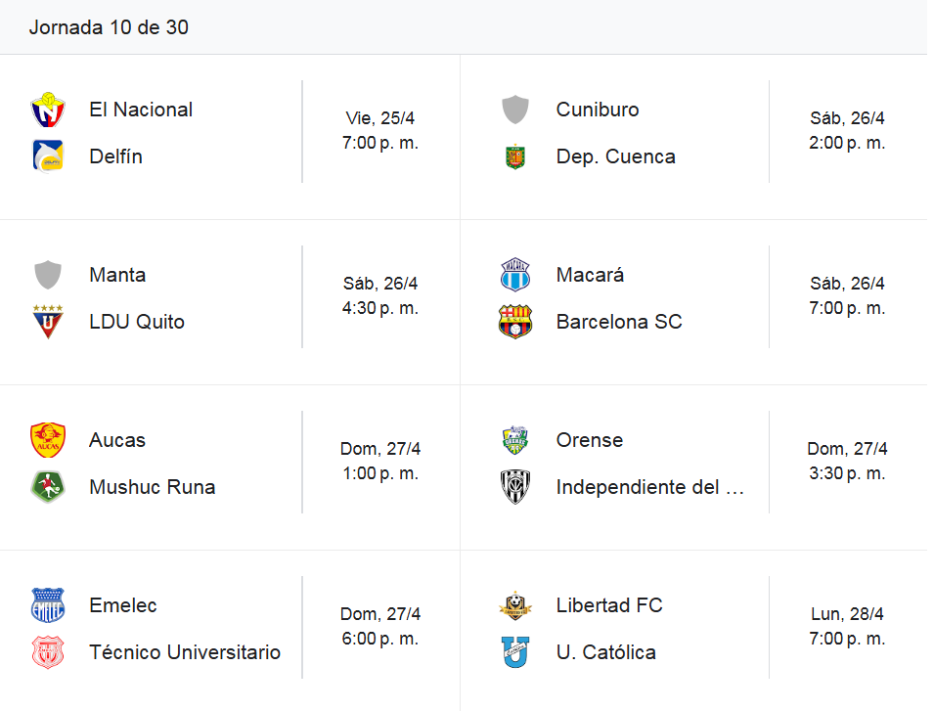
Task: Click the Aucas yellow-red badge
Action: [x=48, y=440]
